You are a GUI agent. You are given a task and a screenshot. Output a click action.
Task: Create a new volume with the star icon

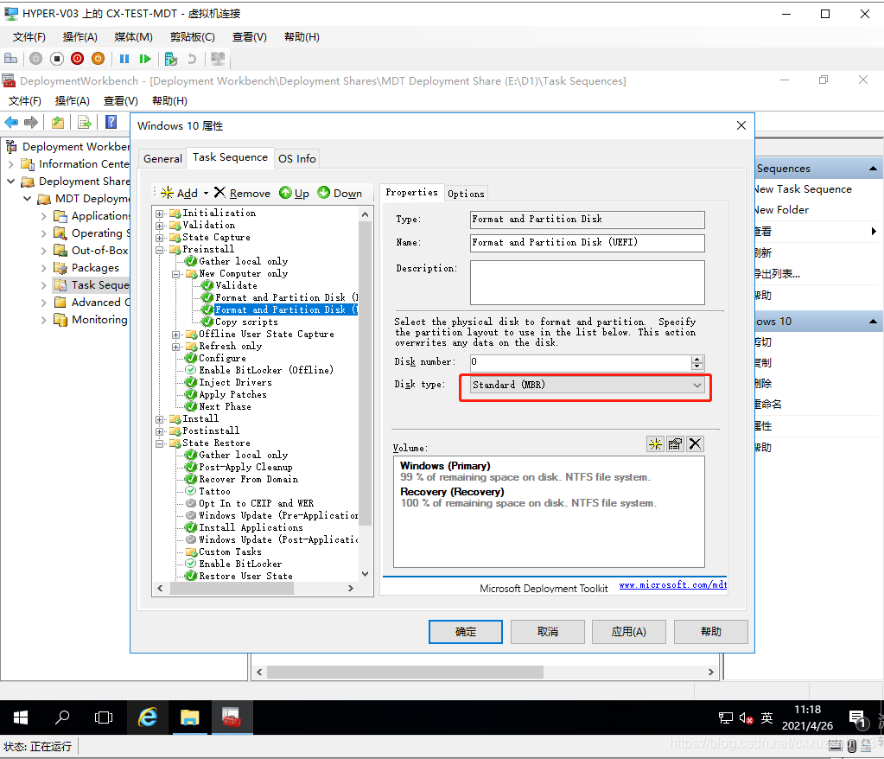655,444
